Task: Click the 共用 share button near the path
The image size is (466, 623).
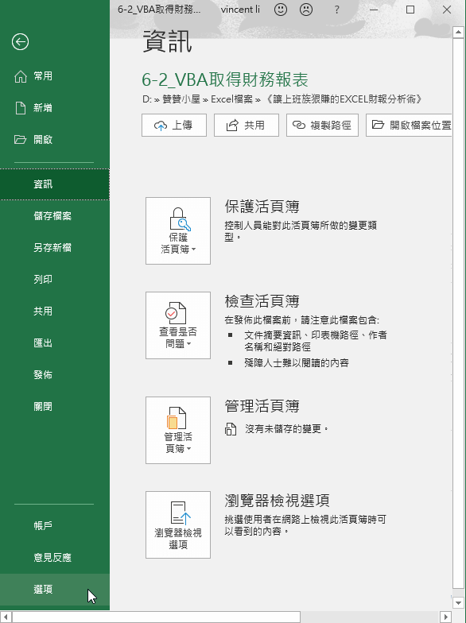Action: tap(247, 126)
